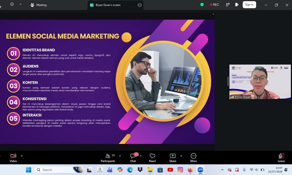Open File Explorer from the taskbar
This screenshot has width=292, height=175.
(150, 170)
